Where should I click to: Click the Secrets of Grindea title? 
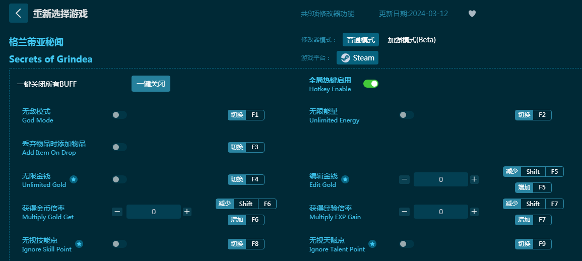point(51,59)
